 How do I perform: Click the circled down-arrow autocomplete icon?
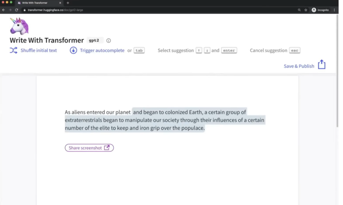tap(73, 50)
